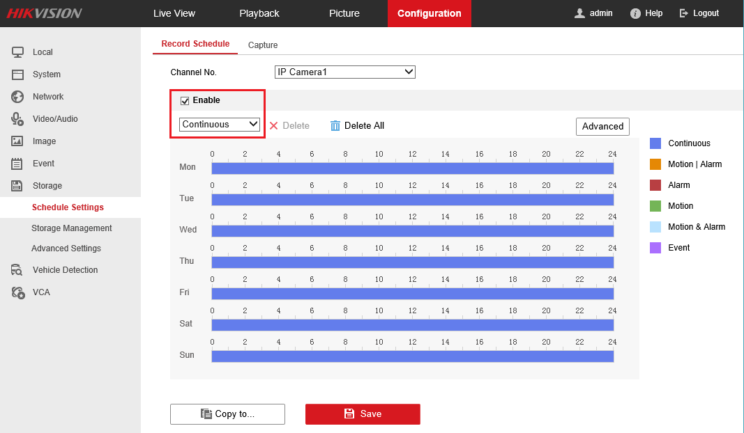Select the Motion & Alarm light blue swatch
The image size is (744, 433).
pos(655,227)
